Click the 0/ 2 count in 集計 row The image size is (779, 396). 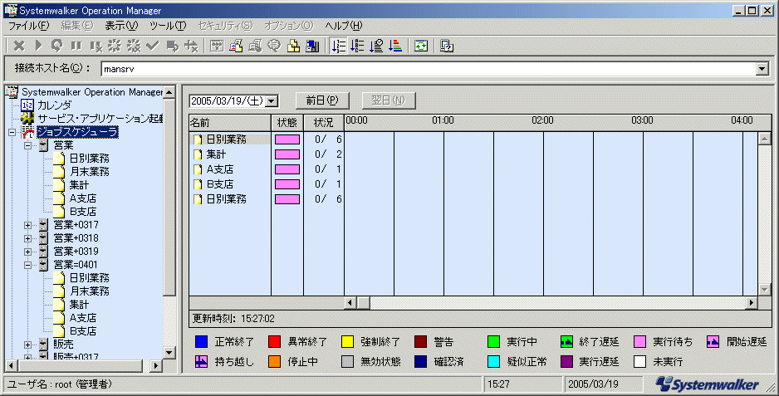click(328, 154)
